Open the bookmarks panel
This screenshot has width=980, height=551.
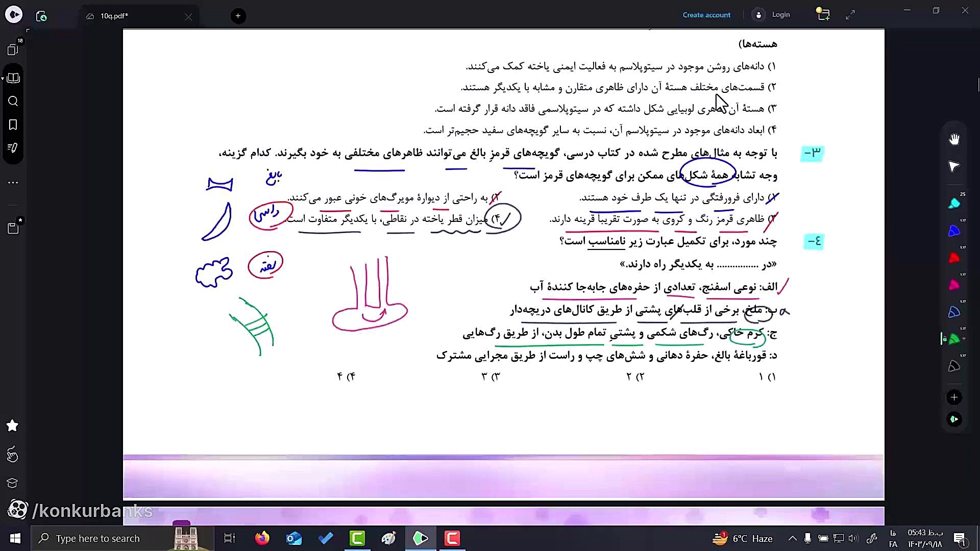coord(13,125)
